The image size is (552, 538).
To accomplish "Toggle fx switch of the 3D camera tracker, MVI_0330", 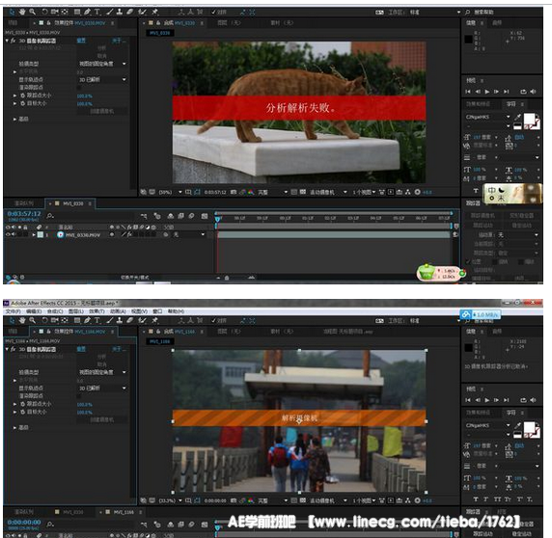I will [x=13, y=40].
